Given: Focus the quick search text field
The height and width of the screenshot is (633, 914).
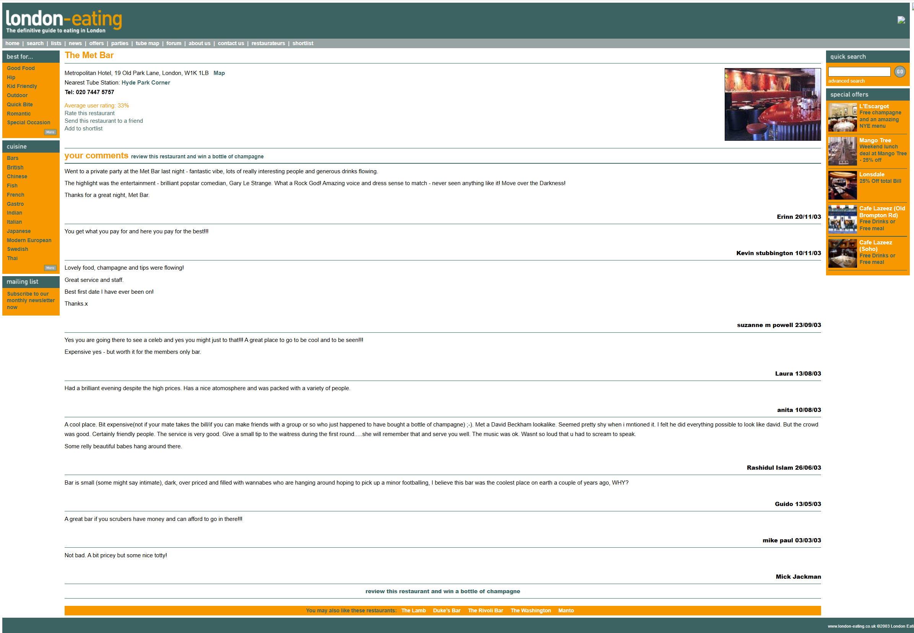Looking at the screenshot, I should (859, 72).
